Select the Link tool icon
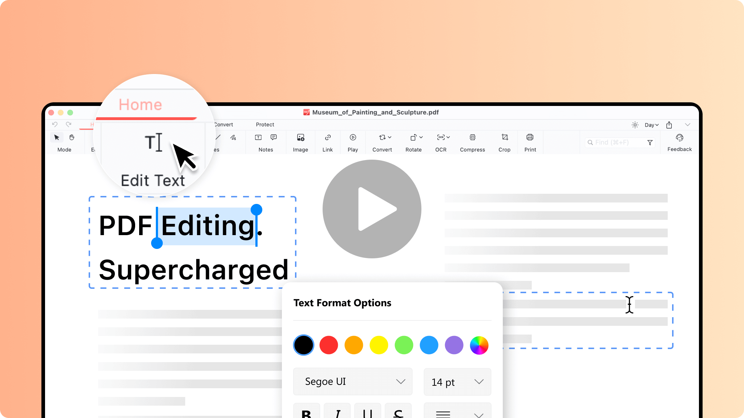744x418 pixels. pyautogui.click(x=327, y=138)
